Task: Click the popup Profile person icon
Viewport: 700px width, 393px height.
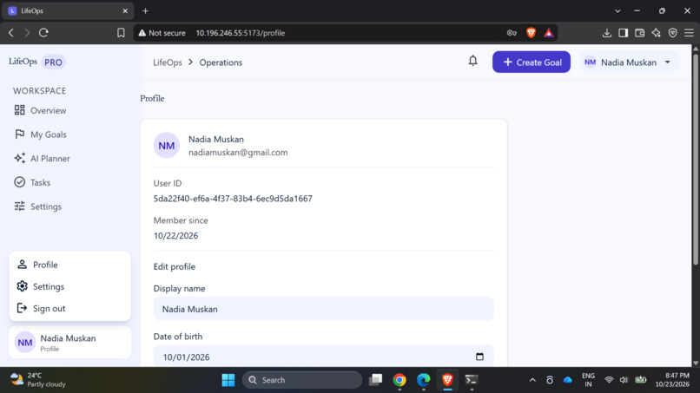Action: pyautogui.click(x=22, y=264)
